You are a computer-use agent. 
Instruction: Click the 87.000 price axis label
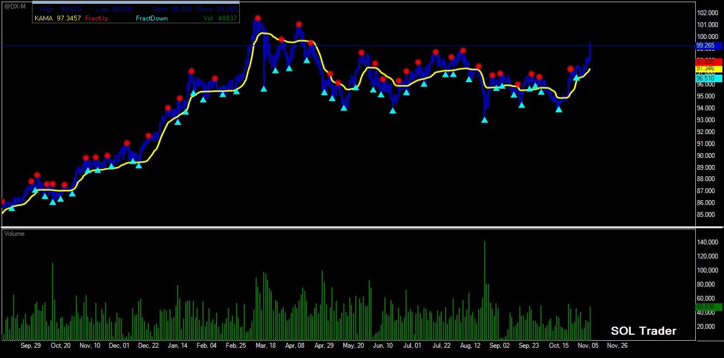click(x=707, y=191)
